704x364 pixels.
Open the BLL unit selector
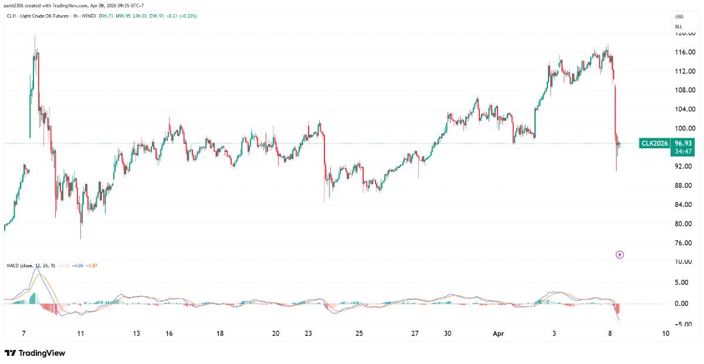pos(679,26)
